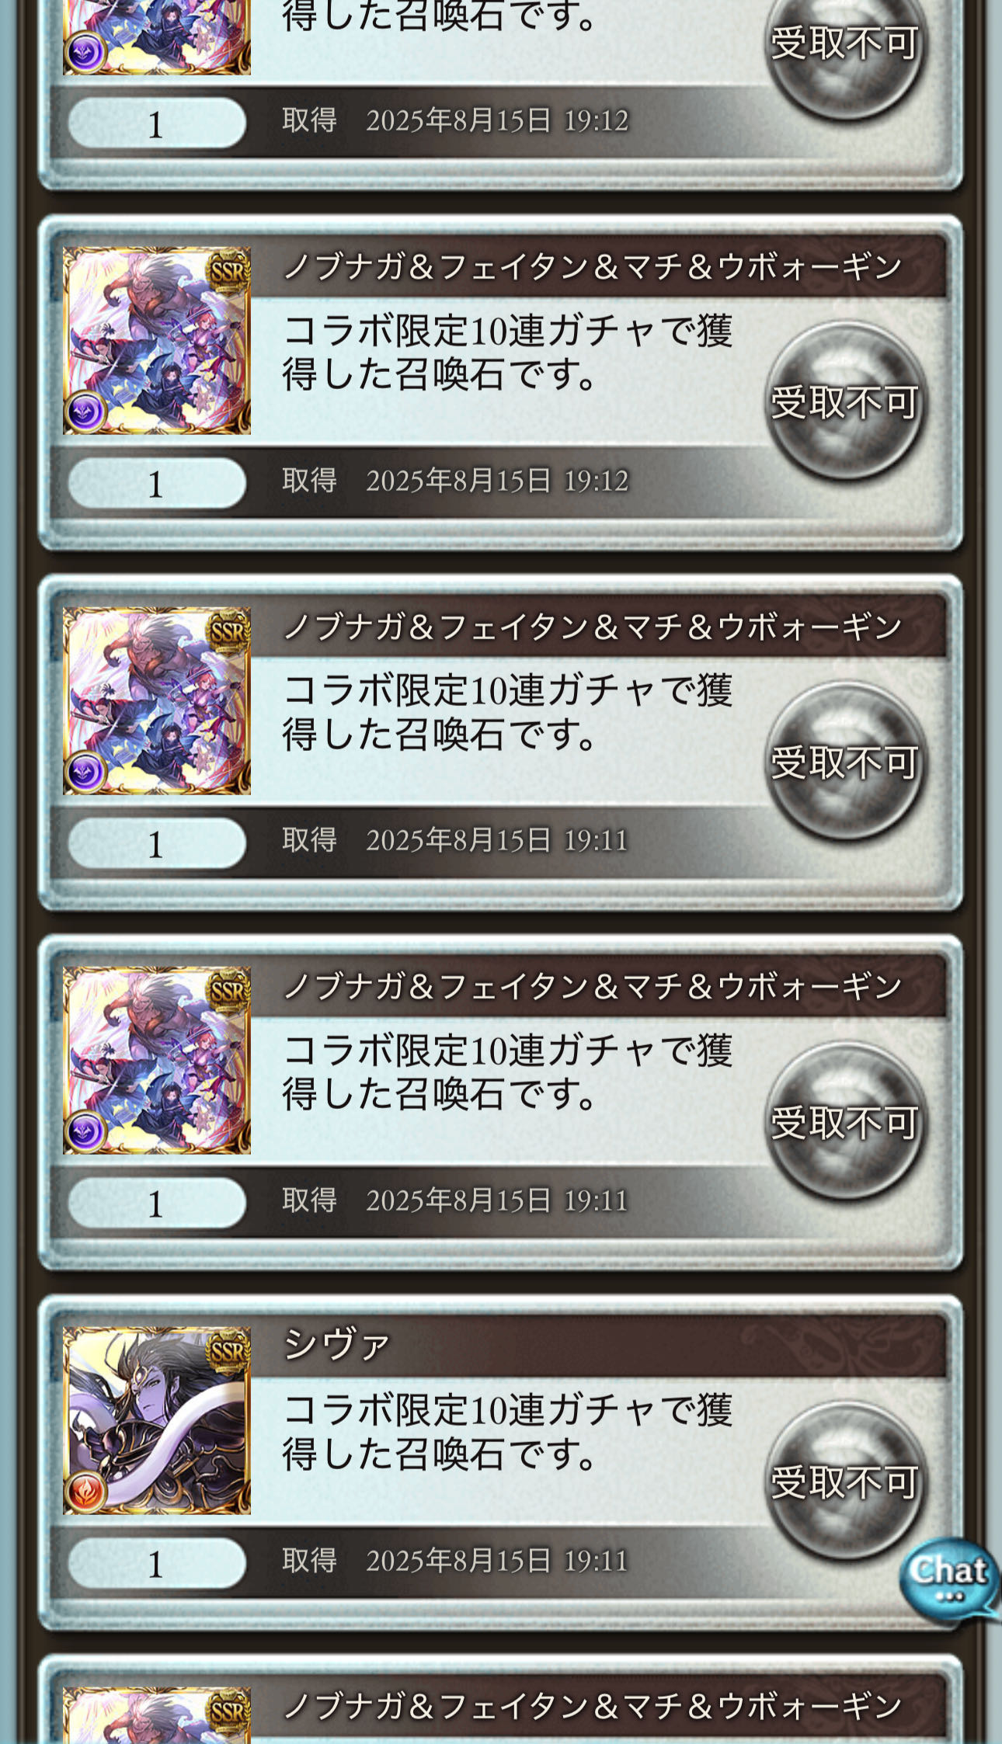
Task: Click the top entry's date 2025年8月15日 19:12
Action: pyautogui.click(x=496, y=121)
